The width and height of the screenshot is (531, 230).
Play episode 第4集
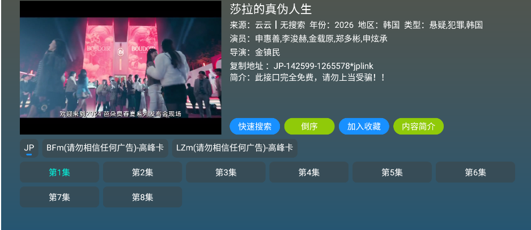(309, 172)
